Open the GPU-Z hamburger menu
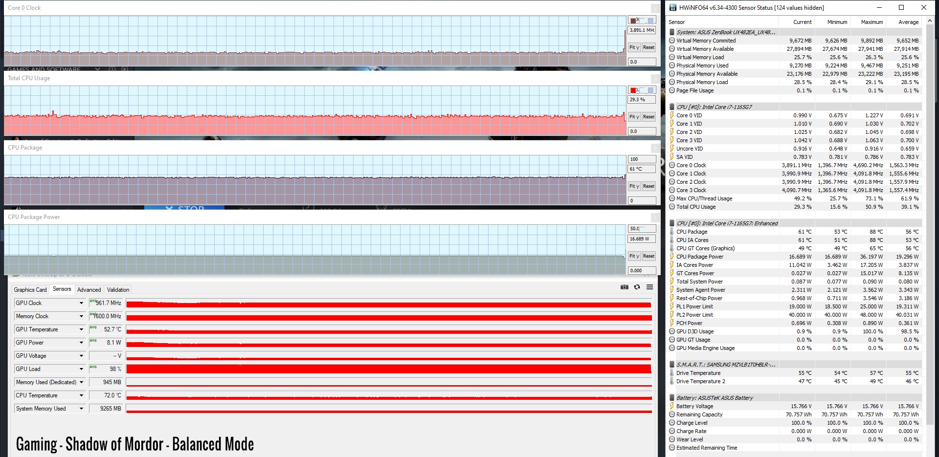The image size is (939, 457). pos(649,287)
